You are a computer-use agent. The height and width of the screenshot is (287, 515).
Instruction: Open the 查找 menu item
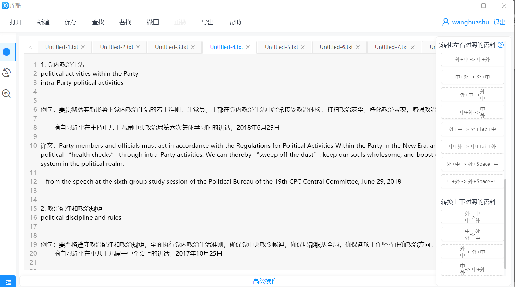click(98, 22)
